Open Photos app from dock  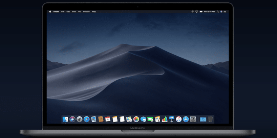click(x=136, y=119)
